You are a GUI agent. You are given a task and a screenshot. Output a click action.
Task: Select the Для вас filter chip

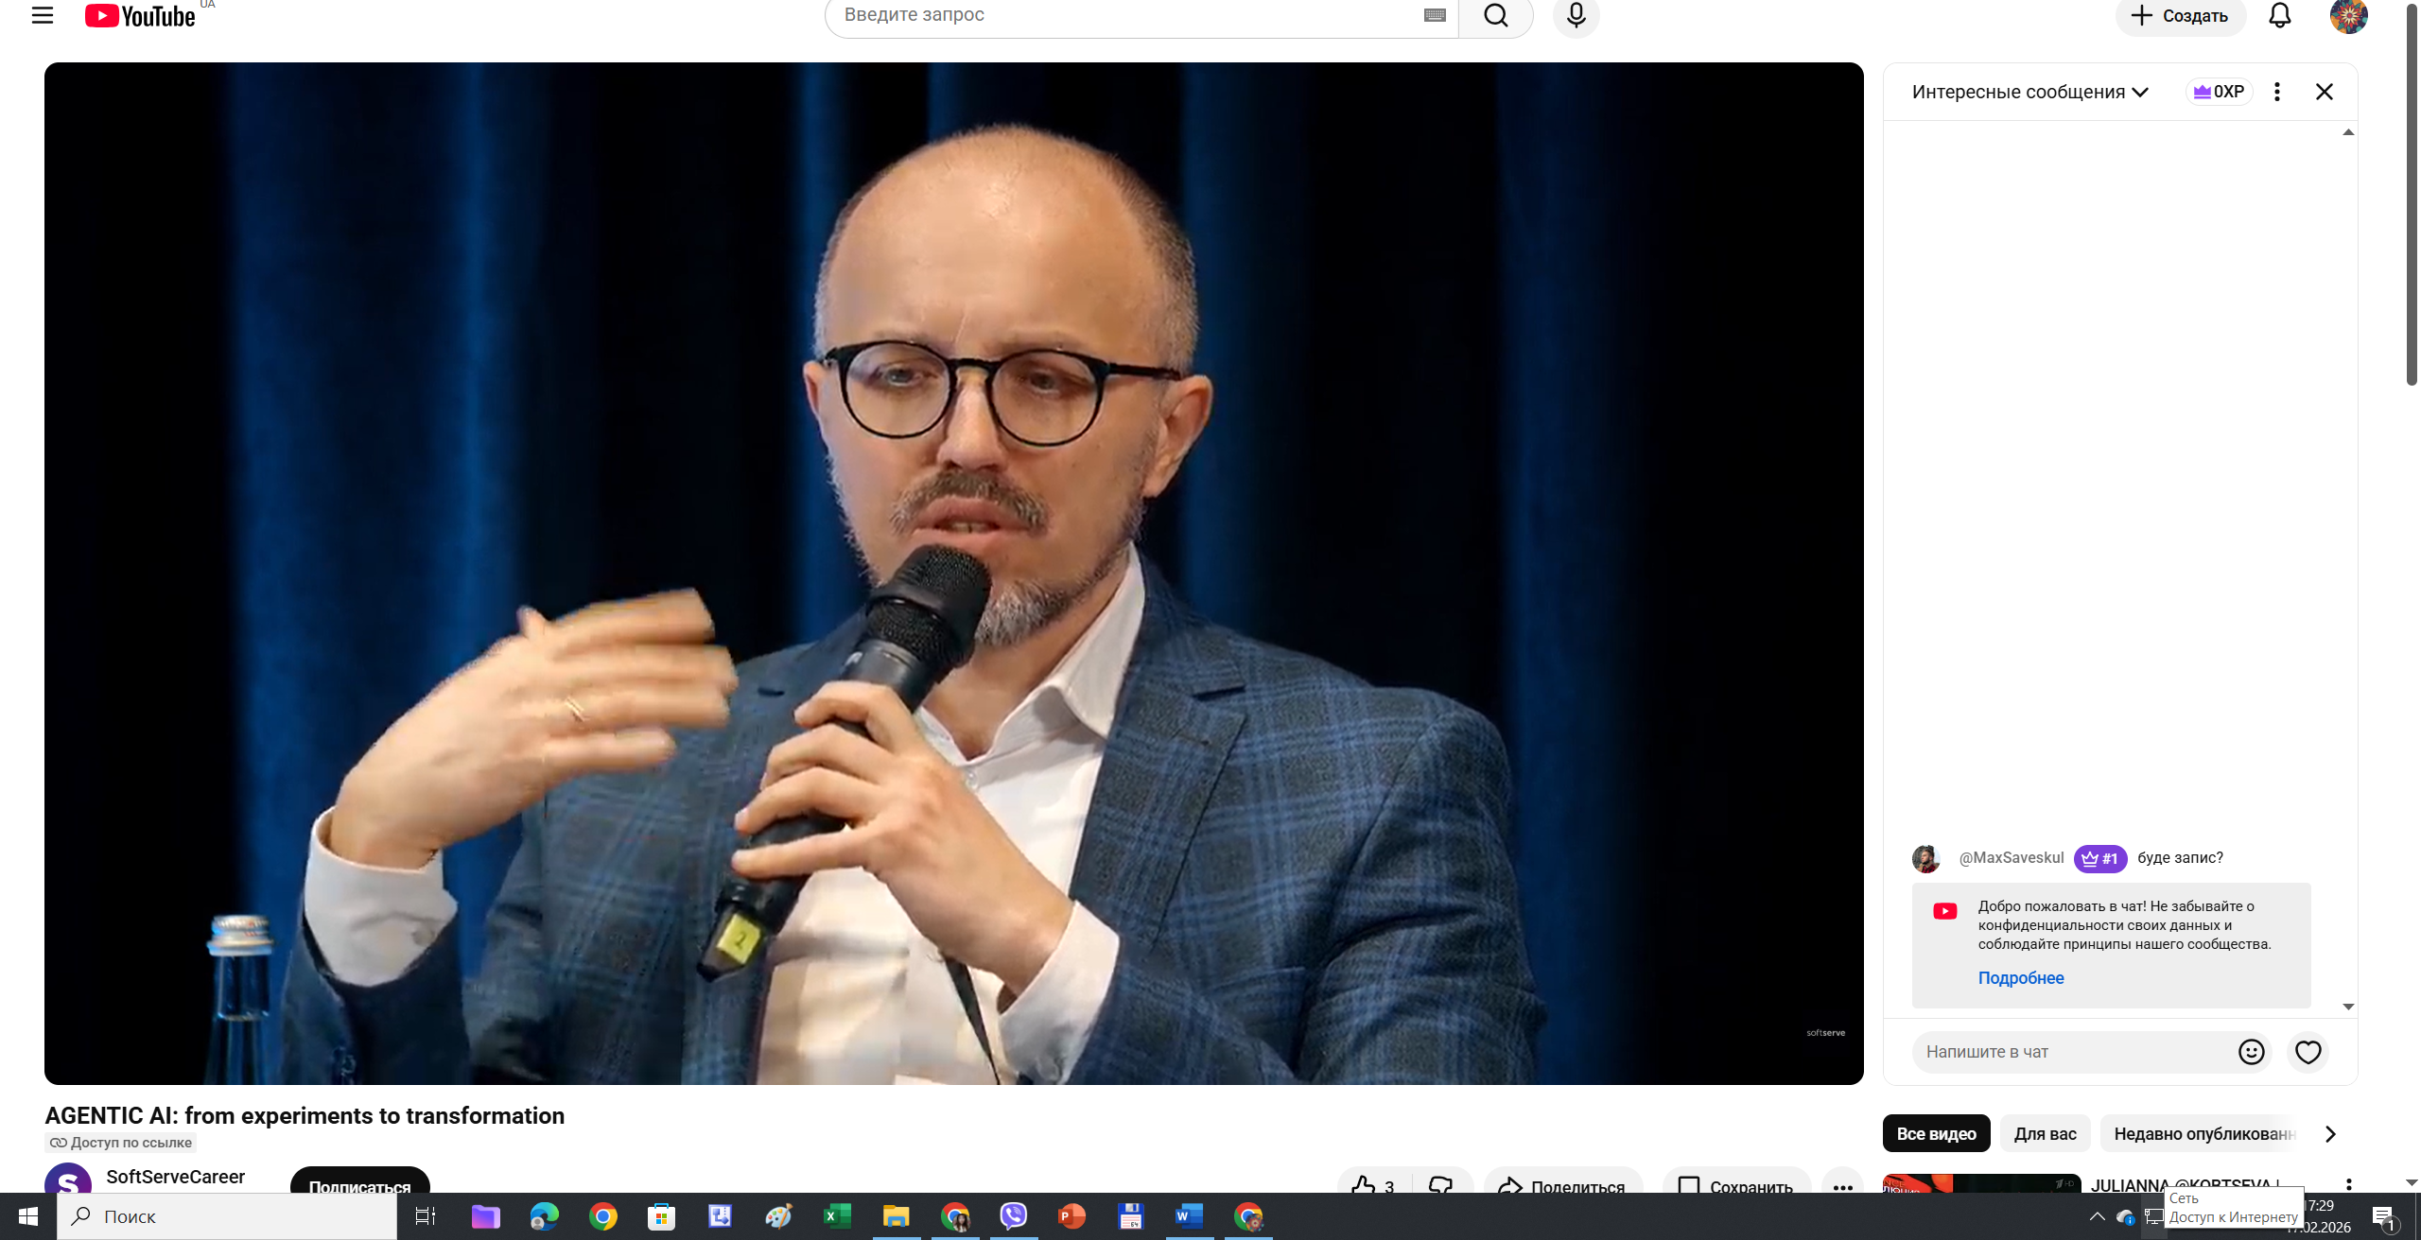(x=2045, y=1133)
